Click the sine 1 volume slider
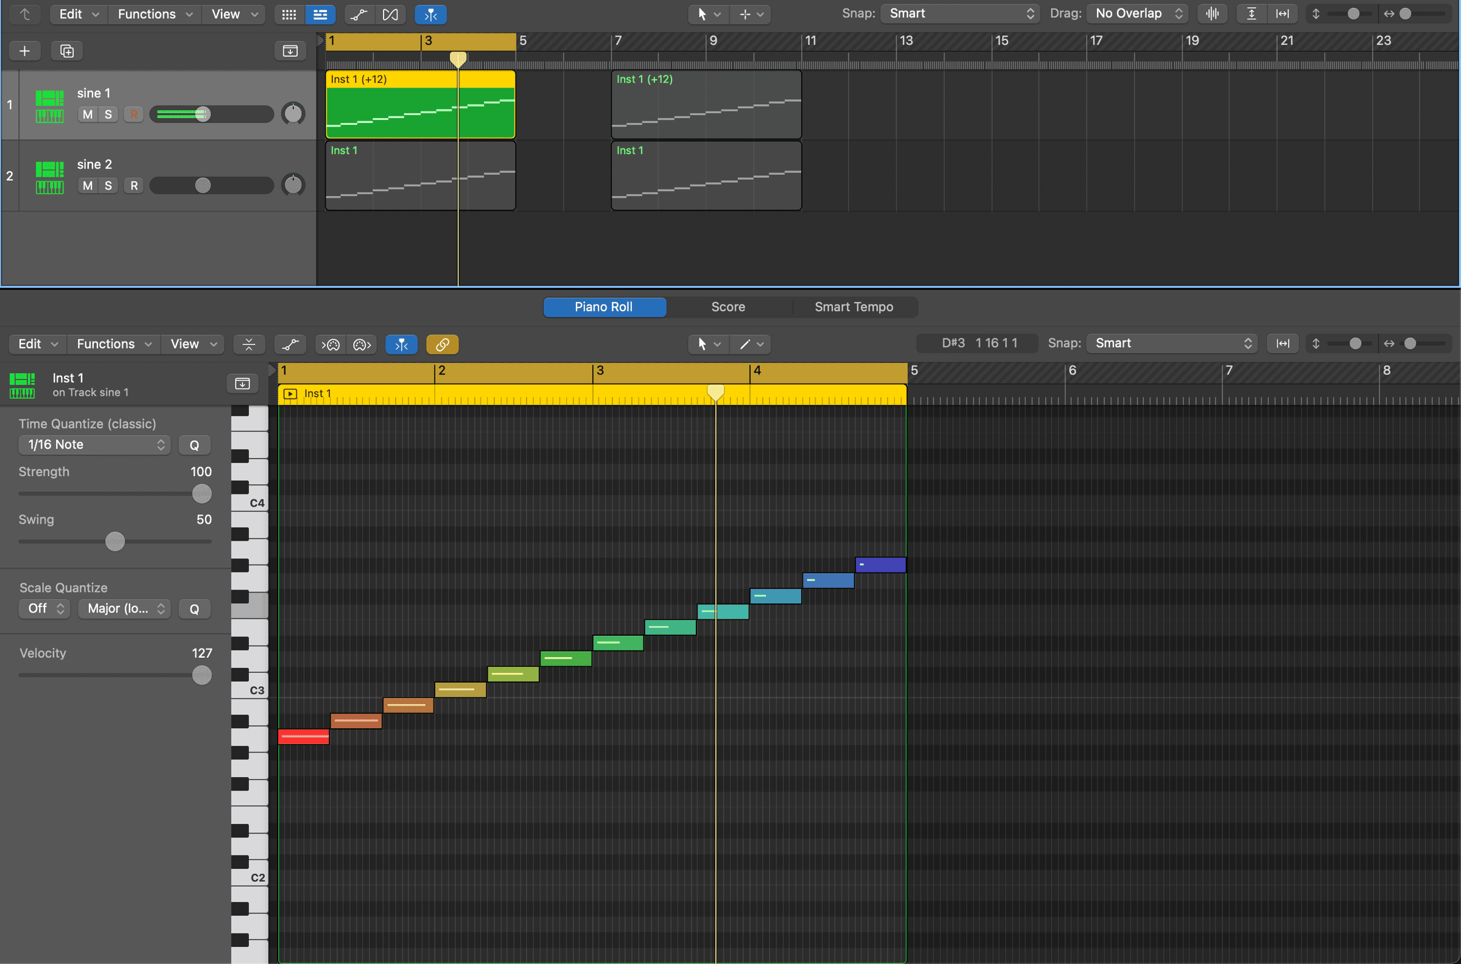This screenshot has width=1461, height=964. coord(211,114)
